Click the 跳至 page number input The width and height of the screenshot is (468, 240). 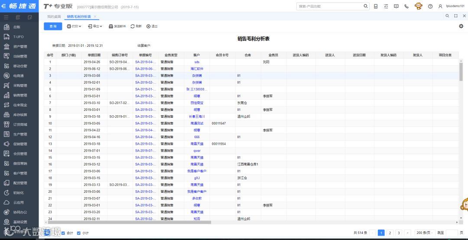coord(452,233)
